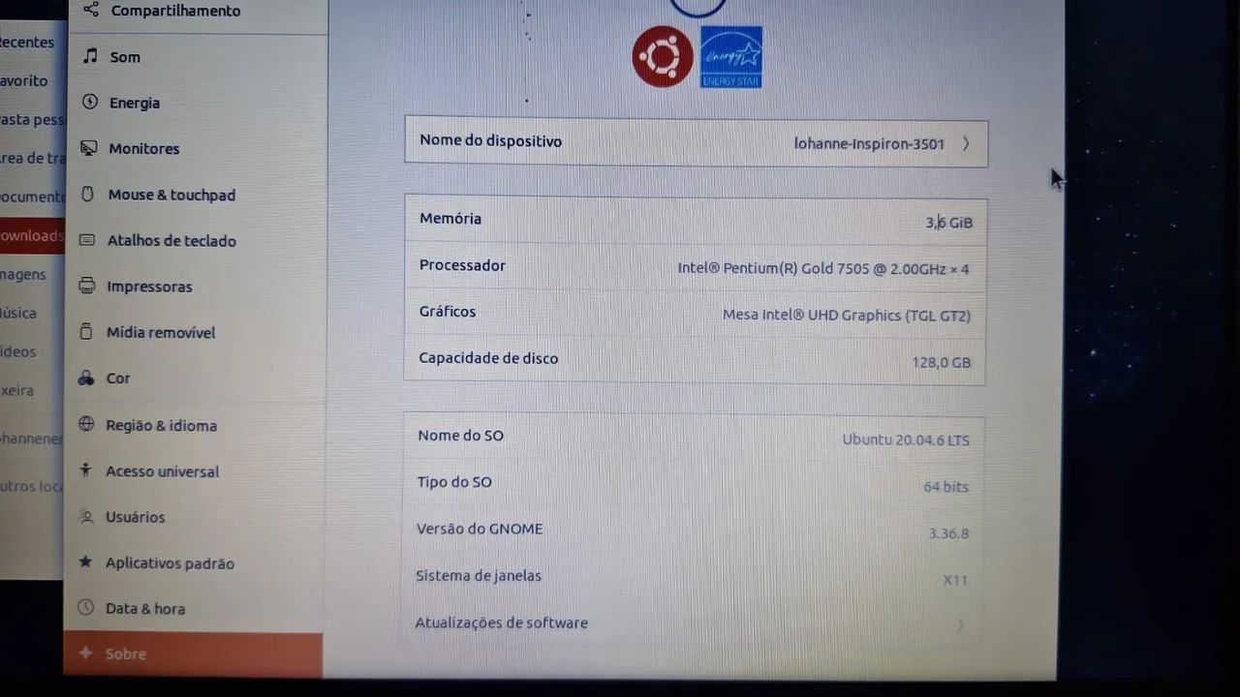
Task: Click the color icon beside Cor
Action: [86, 379]
